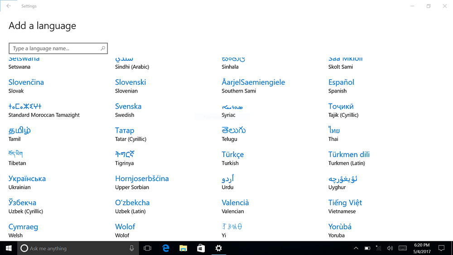Select Türkçe (Turkish) language
Image resolution: width=453 pixels, height=255 pixels.
[233, 154]
